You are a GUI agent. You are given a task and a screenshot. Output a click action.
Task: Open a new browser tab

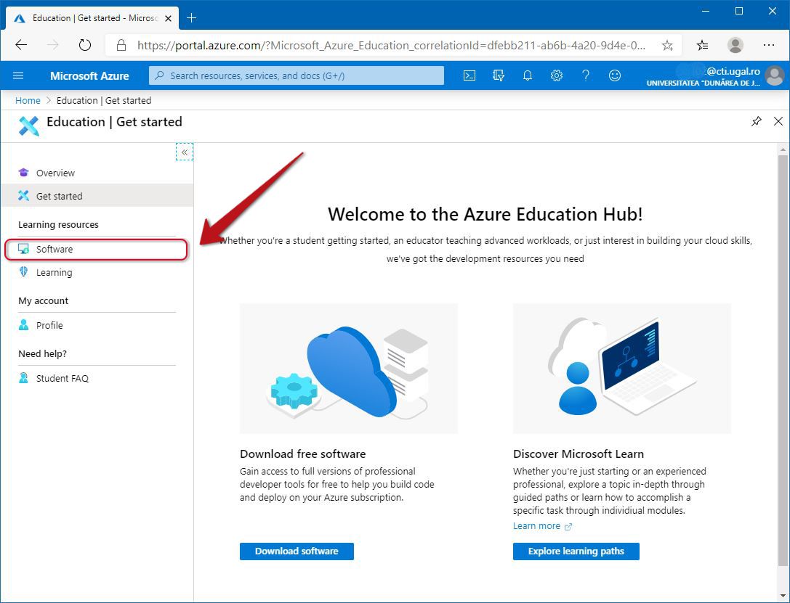point(191,18)
